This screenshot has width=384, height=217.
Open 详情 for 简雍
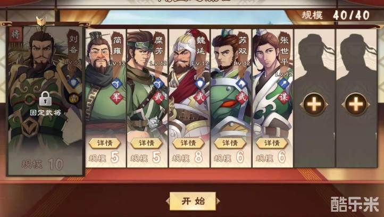click(105, 143)
